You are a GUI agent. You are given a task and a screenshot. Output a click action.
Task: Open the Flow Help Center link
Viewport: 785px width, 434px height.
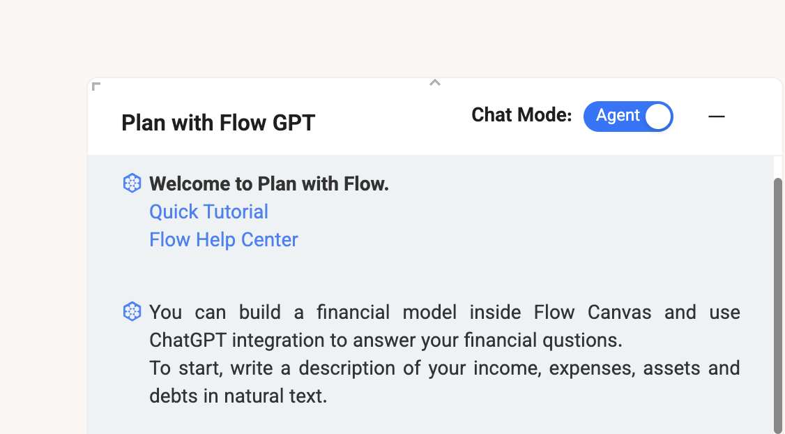point(224,240)
